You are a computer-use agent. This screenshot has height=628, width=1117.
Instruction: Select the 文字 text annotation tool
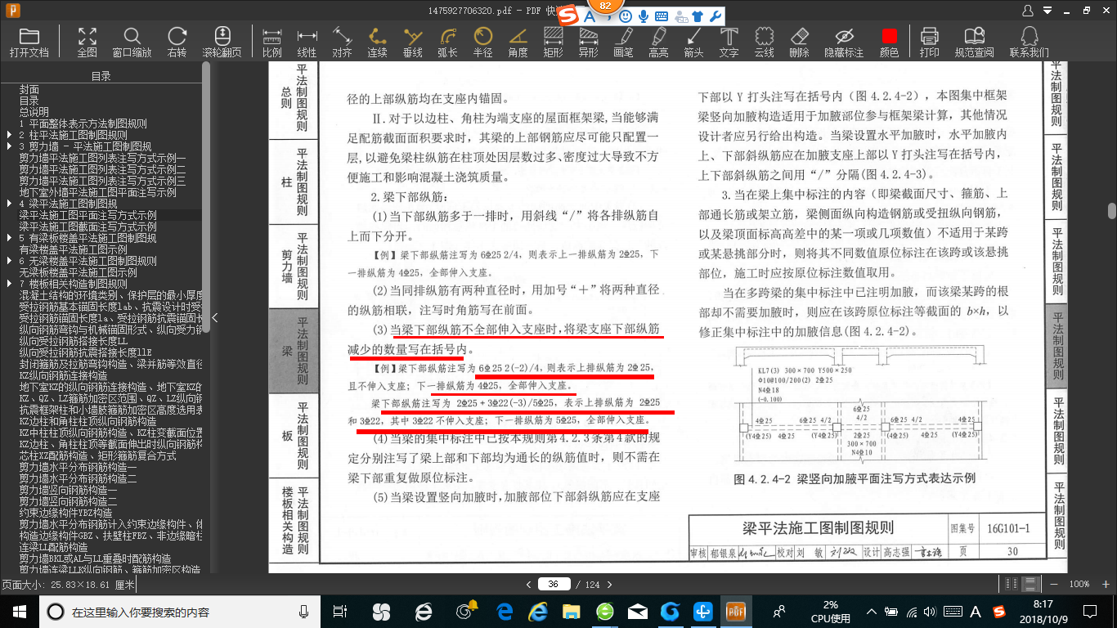729,43
